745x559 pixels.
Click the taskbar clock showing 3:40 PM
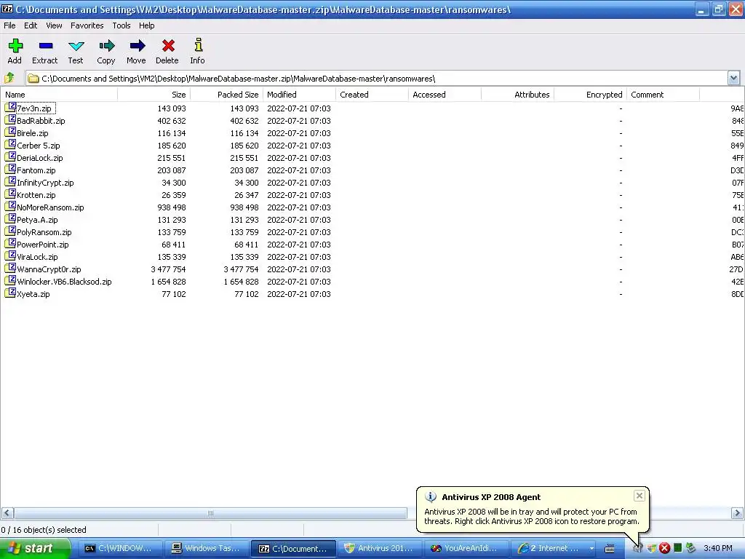click(x=718, y=548)
